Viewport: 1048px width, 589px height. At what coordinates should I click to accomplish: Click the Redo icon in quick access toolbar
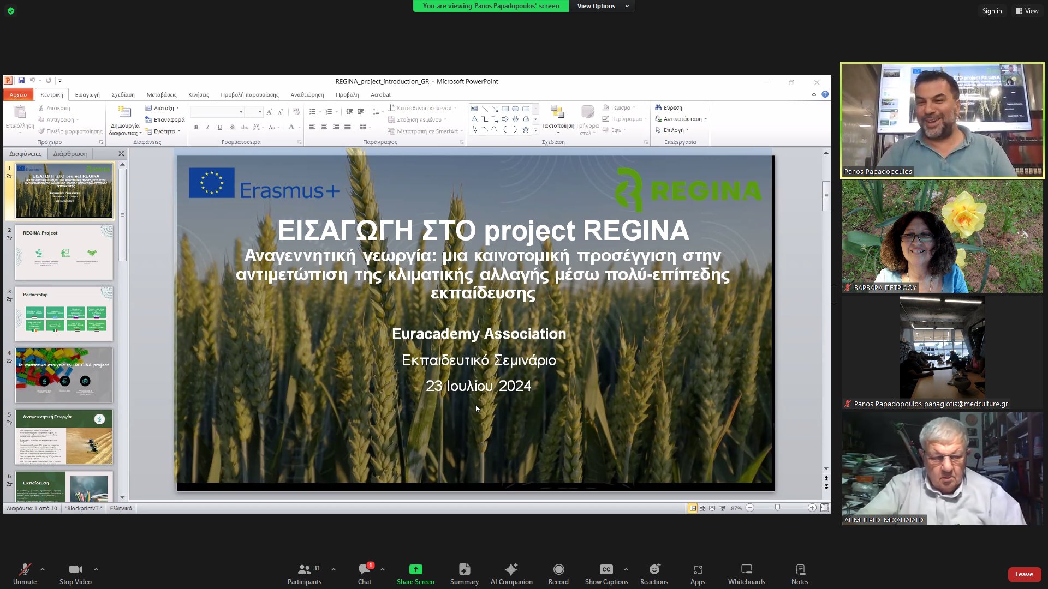point(49,81)
